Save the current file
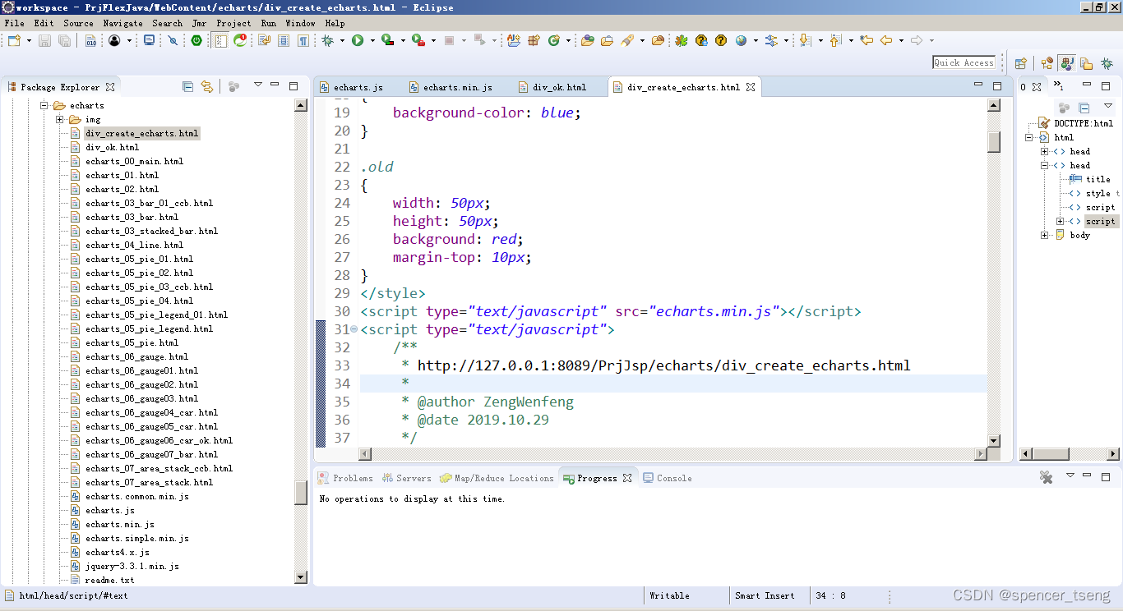The height and width of the screenshot is (611, 1123). click(x=44, y=40)
